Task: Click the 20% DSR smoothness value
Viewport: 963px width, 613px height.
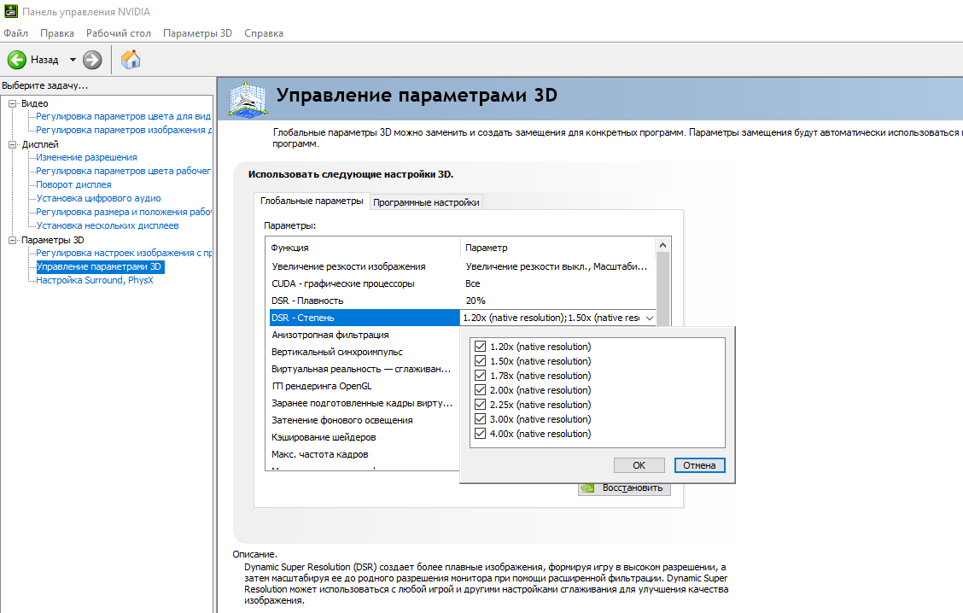Action: pyautogui.click(x=476, y=301)
